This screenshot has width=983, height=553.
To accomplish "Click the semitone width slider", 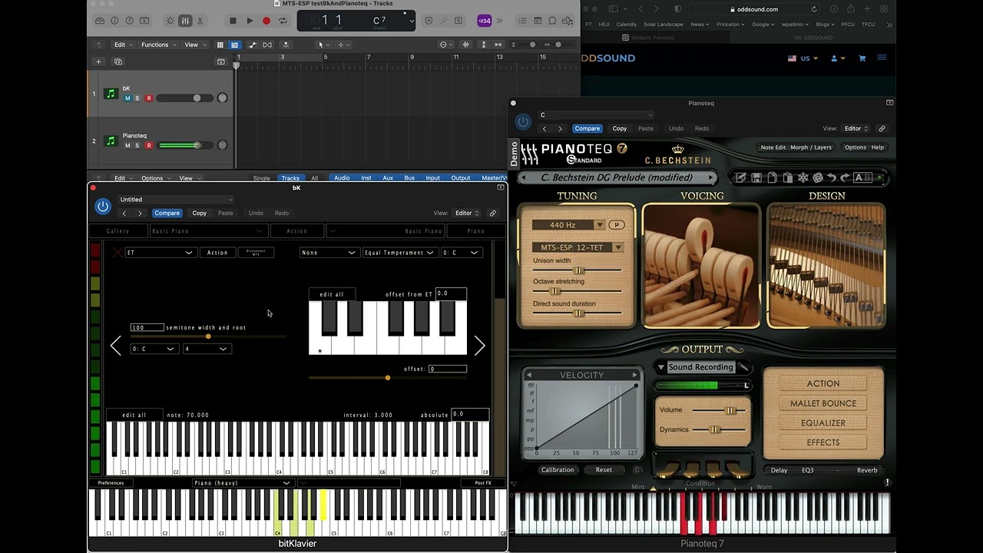I will (x=208, y=336).
